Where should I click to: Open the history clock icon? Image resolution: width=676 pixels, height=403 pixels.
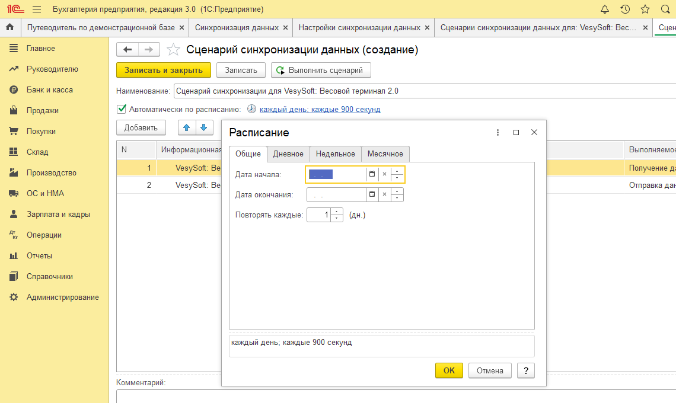pyautogui.click(x=625, y=9)
